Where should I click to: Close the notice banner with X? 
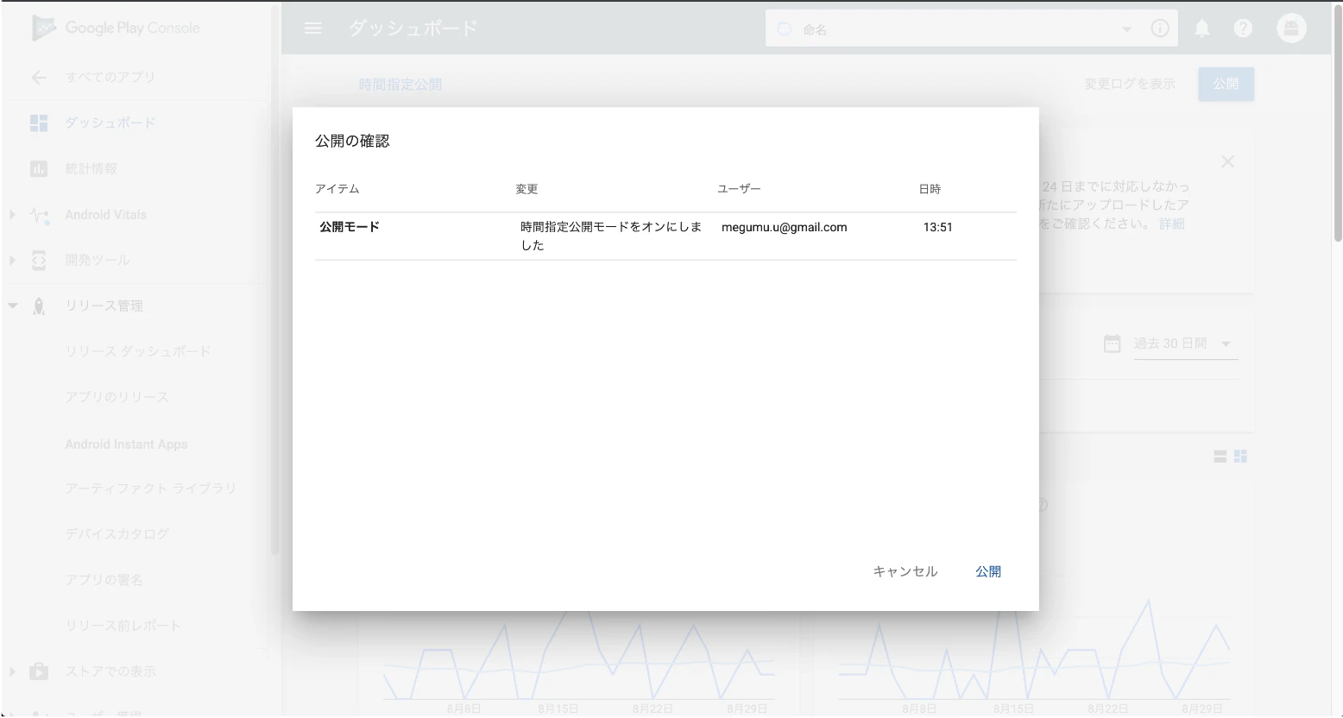click(x=1227, y=161)
